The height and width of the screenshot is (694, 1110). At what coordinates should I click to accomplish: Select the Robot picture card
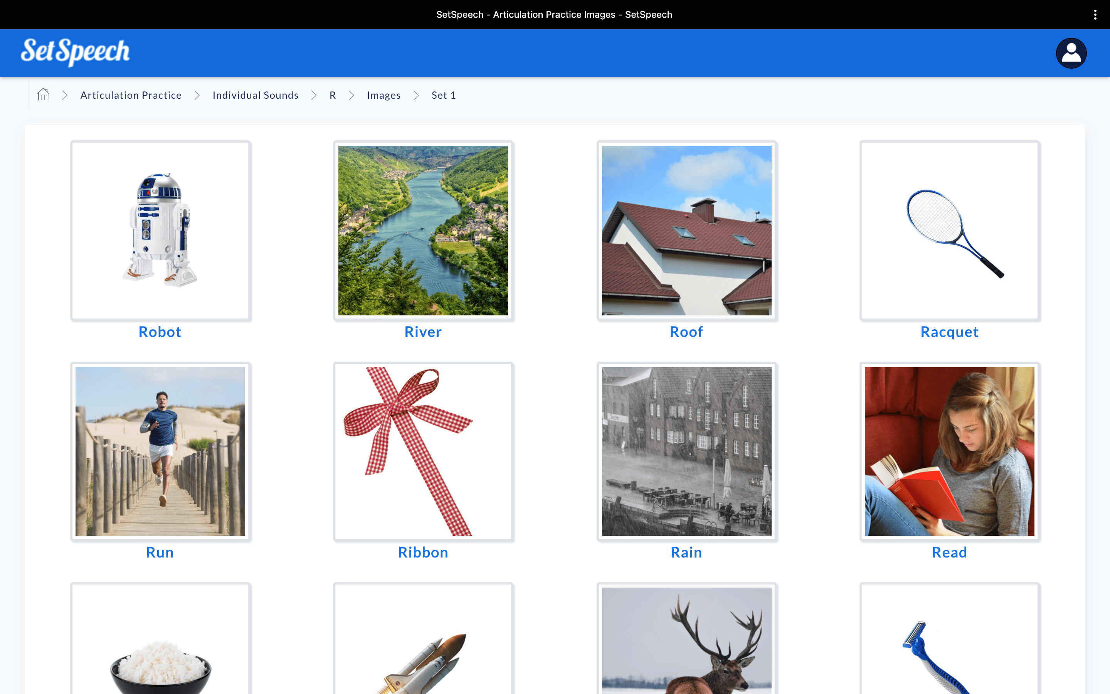click(x=160, y=231)
